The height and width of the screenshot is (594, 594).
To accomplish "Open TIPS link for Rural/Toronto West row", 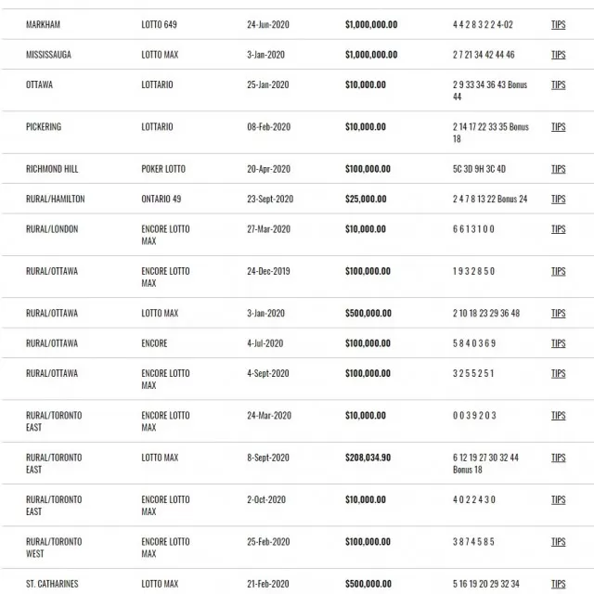I will click(558, 541).
